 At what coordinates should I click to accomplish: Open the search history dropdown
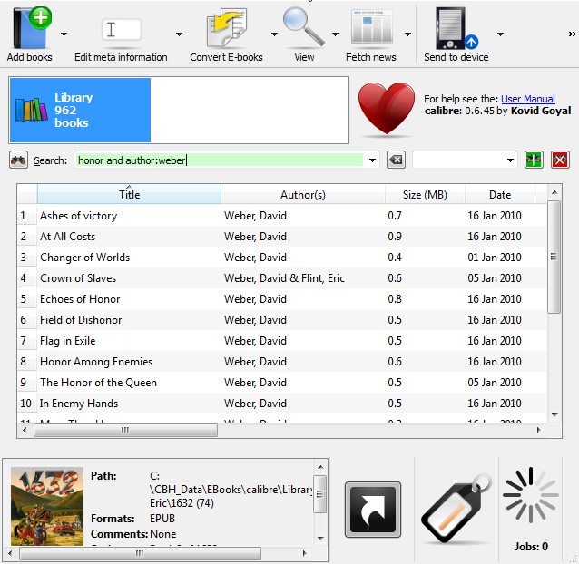click(x=372, y=160)
